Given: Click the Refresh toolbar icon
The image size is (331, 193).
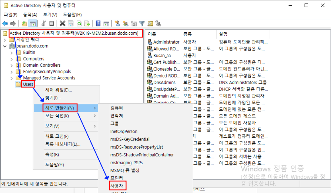Looking at the screenshot, I should pos(79,23).
